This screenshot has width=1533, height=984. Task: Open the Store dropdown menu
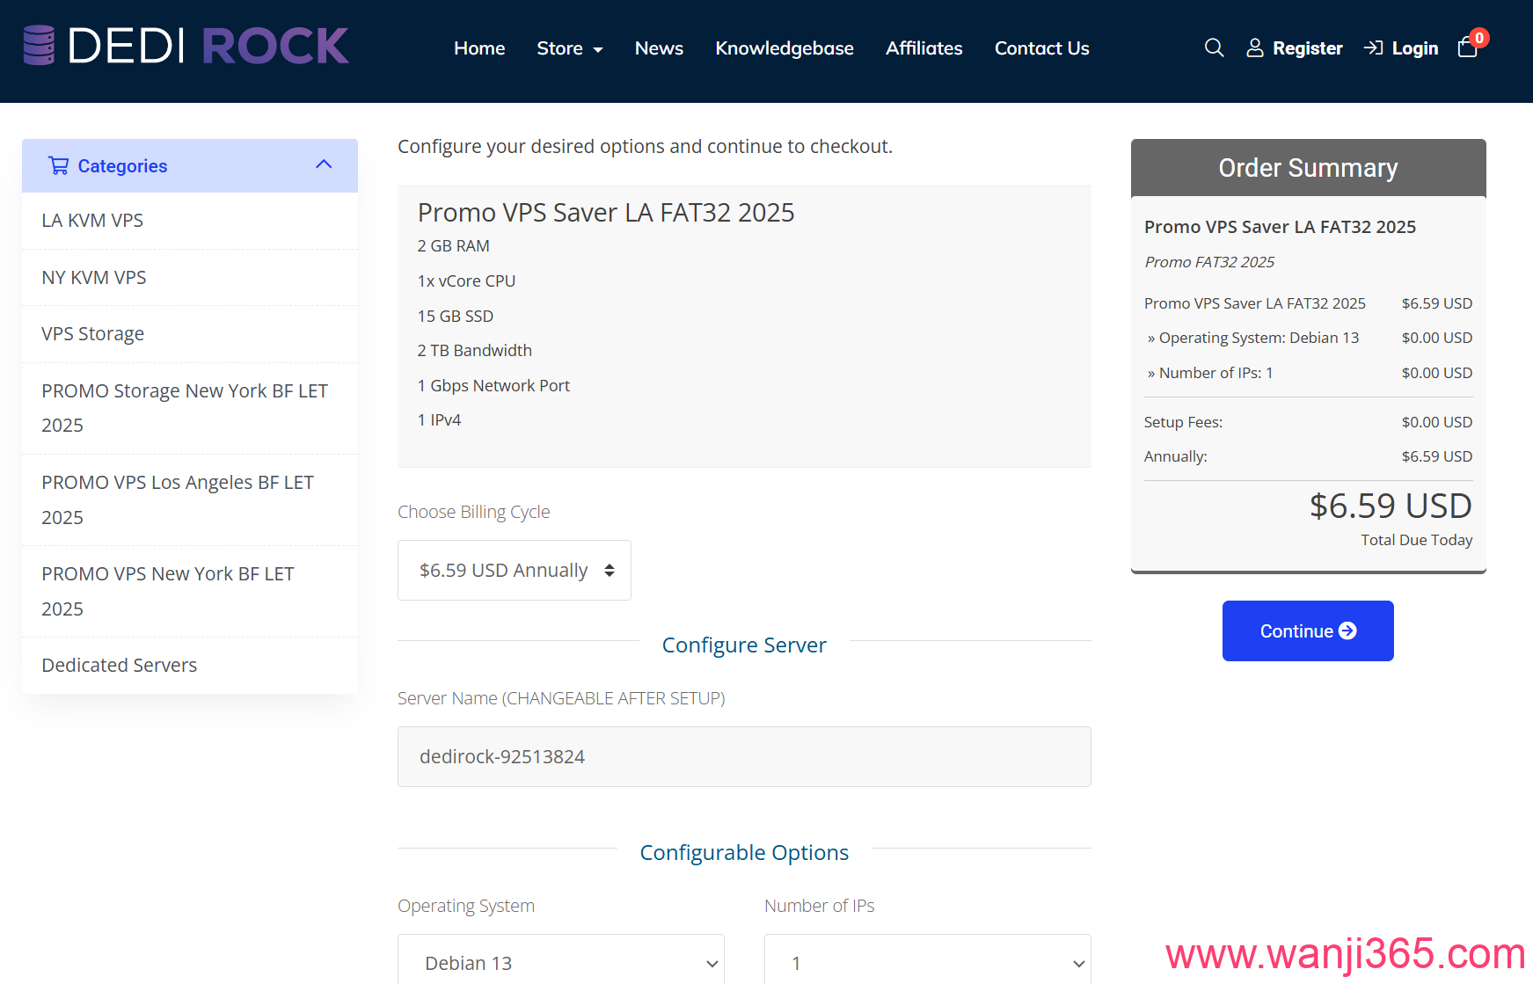(x=570, y=48)
